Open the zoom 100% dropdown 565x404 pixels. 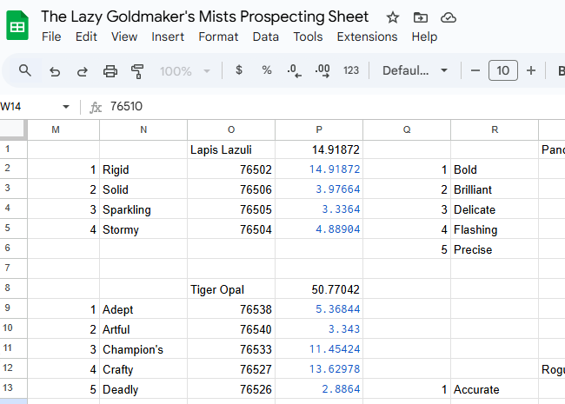click(x=185, y=71)
